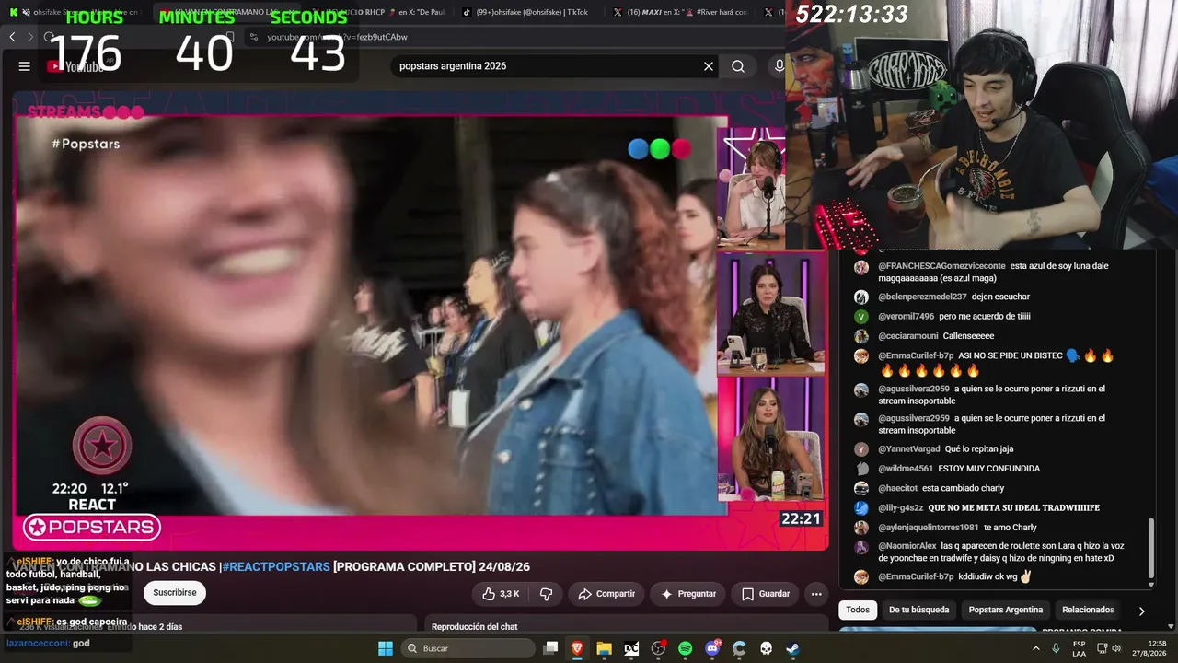Screen dimensions: 1178x663
Task: Click on the Popstars video player
Action: (421, 320)
